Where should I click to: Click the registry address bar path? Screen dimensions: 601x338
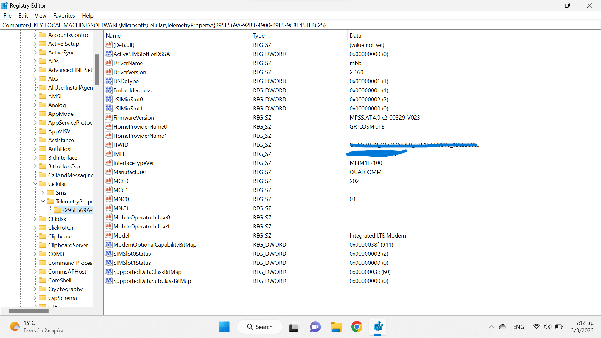(x=164, y=25)
